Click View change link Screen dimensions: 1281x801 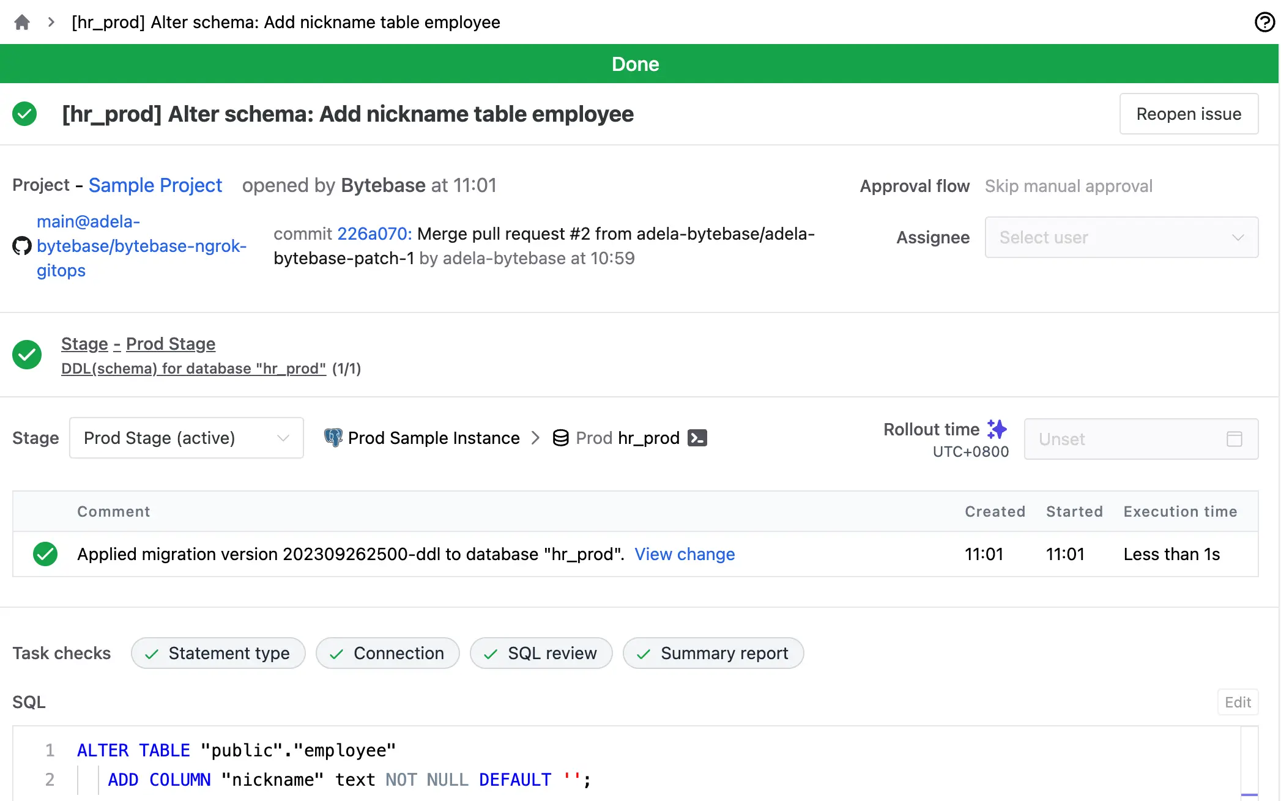click(x=685, y=554)
